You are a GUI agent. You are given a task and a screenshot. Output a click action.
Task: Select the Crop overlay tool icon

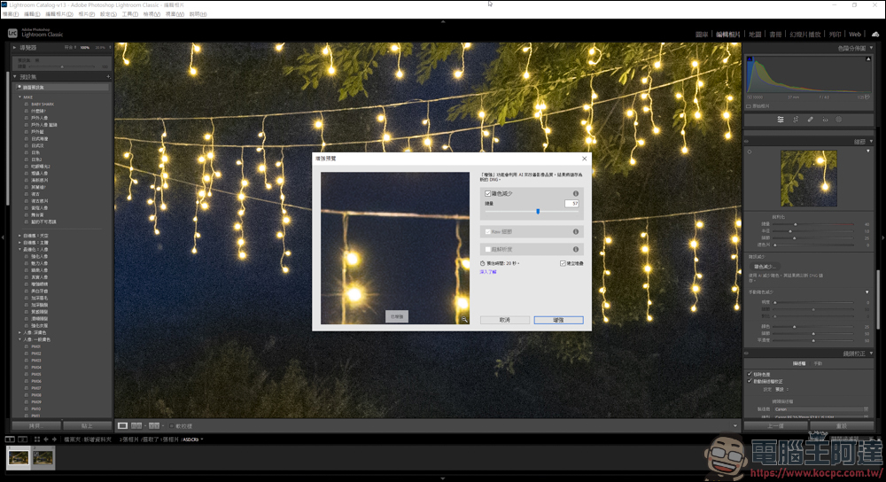pyautogui.click(x=796, y=120)
